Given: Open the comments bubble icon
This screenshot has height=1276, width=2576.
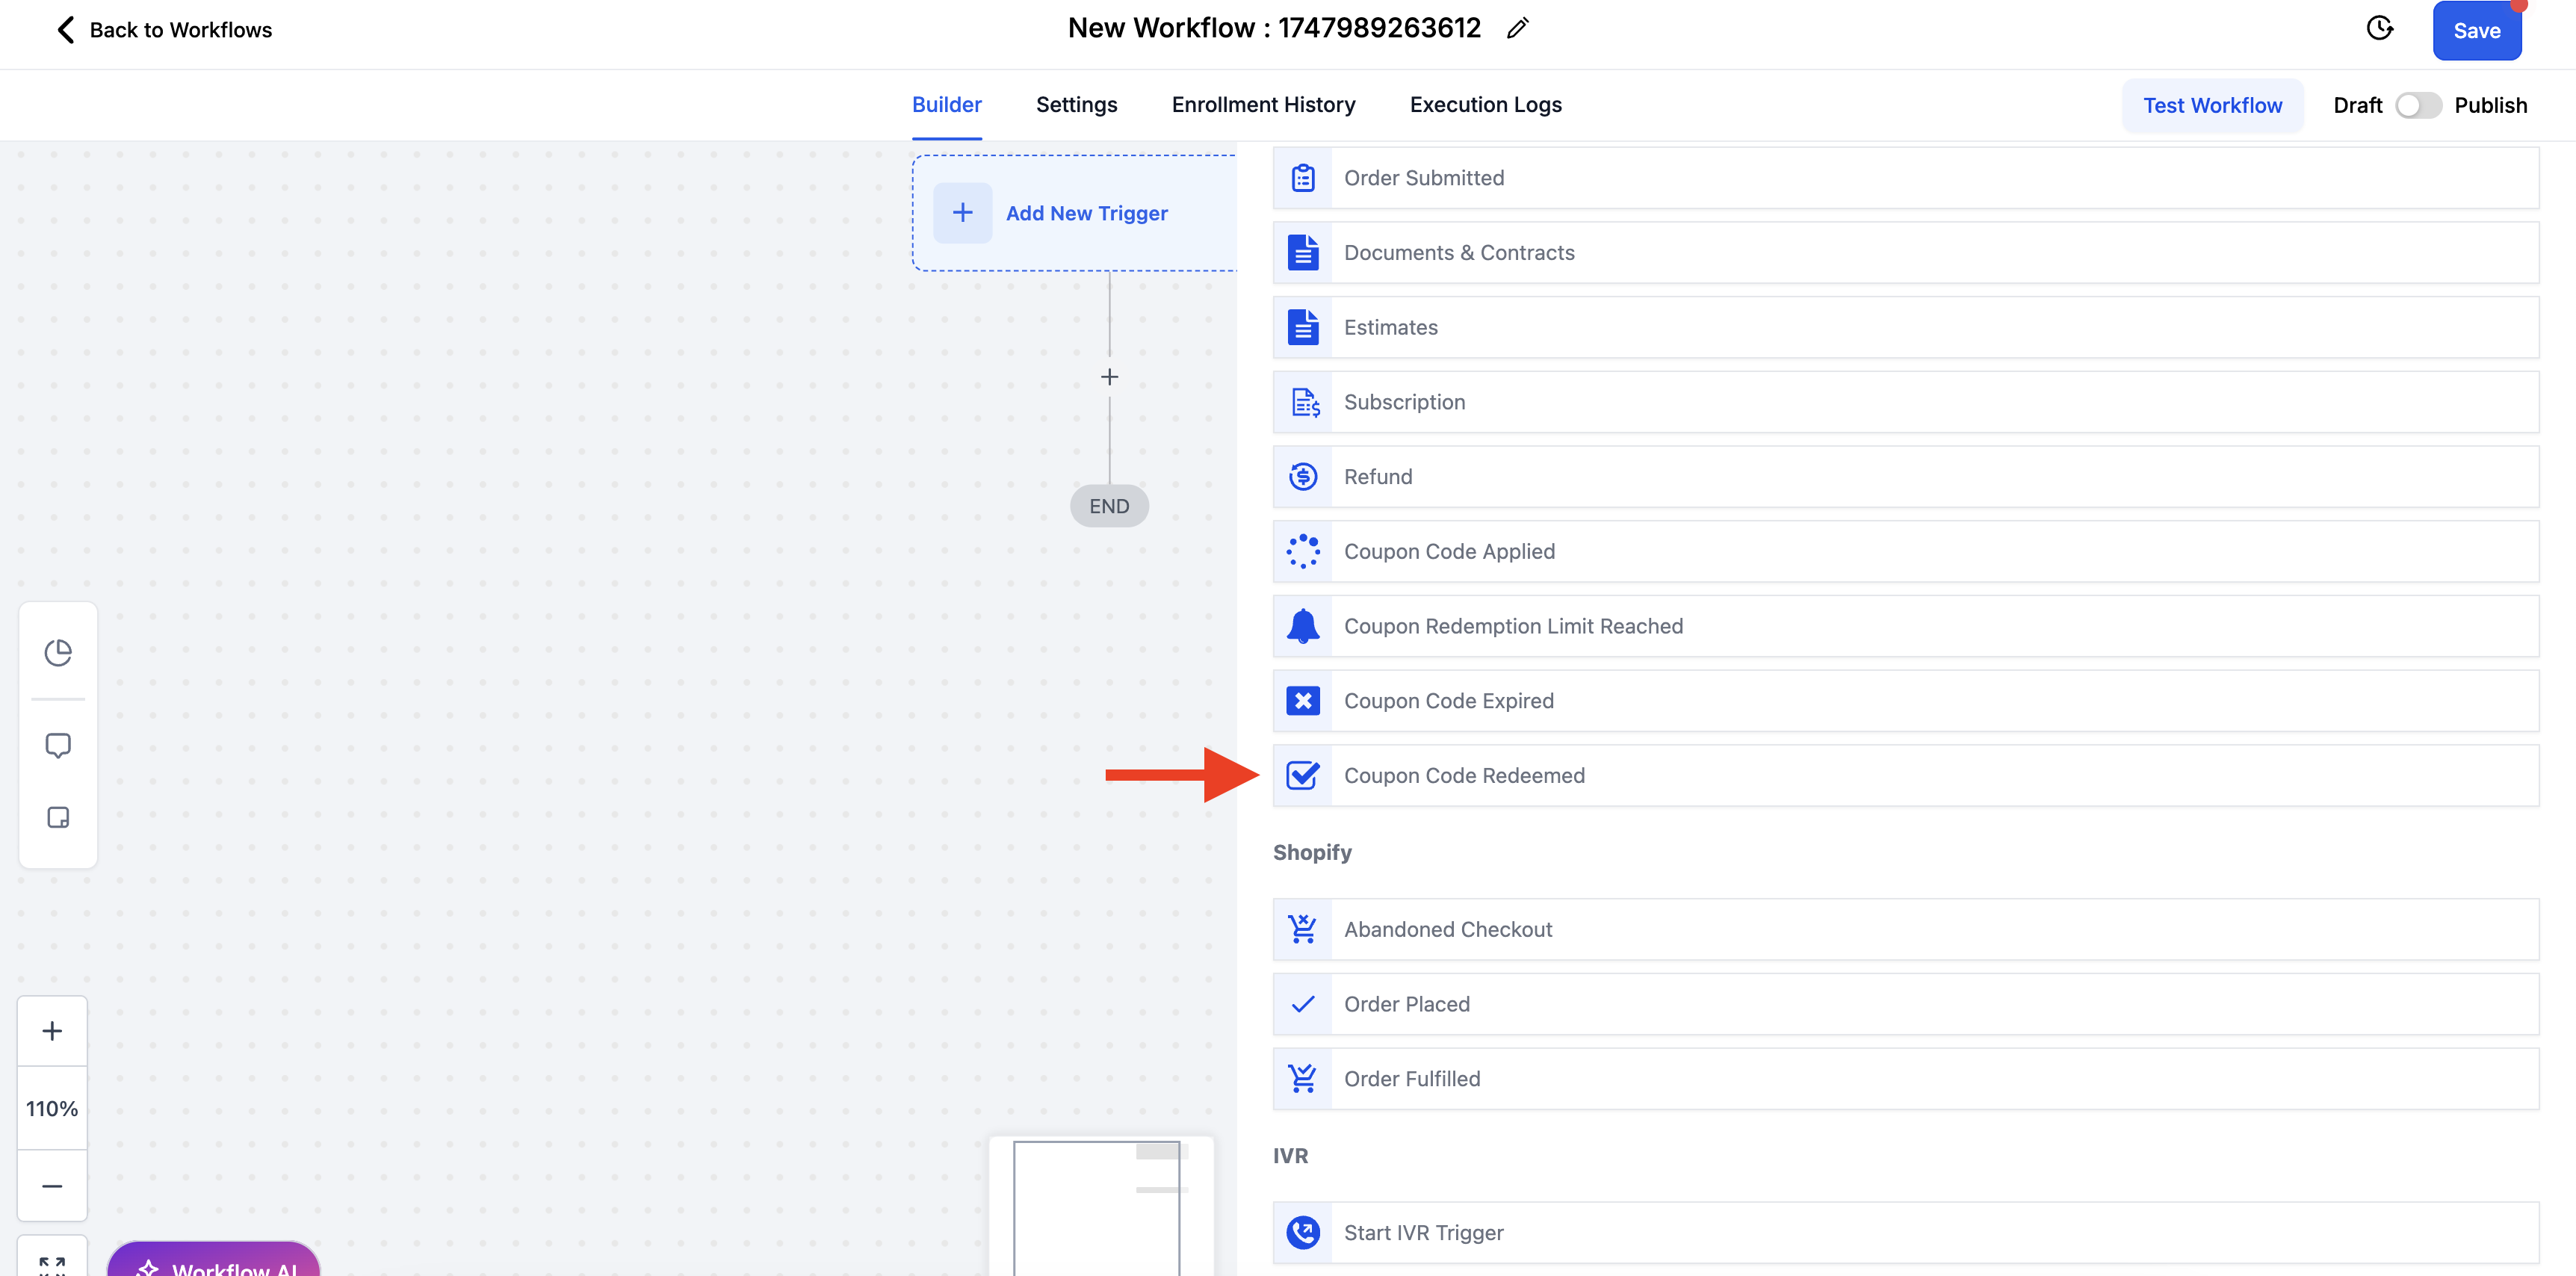Looking at the screenshot, I should [x=58, y=745].
